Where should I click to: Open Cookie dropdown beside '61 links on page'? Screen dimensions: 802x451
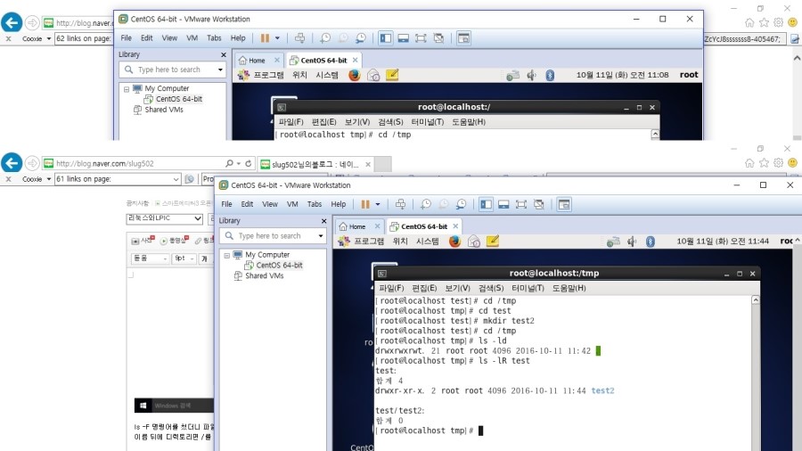click(49, 179)
